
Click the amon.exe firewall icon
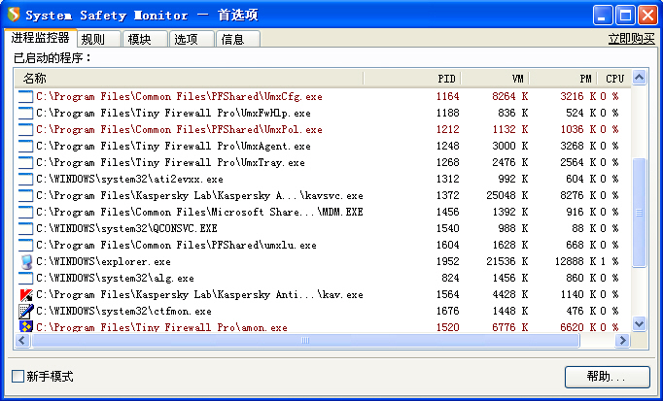(x=26, y=326)
